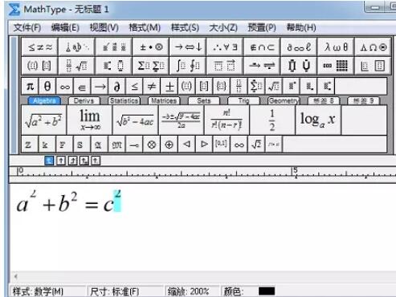Screen dimensions: 396x297
Task: Open the spaces and ellipses palette
Action: coord(77,47)
